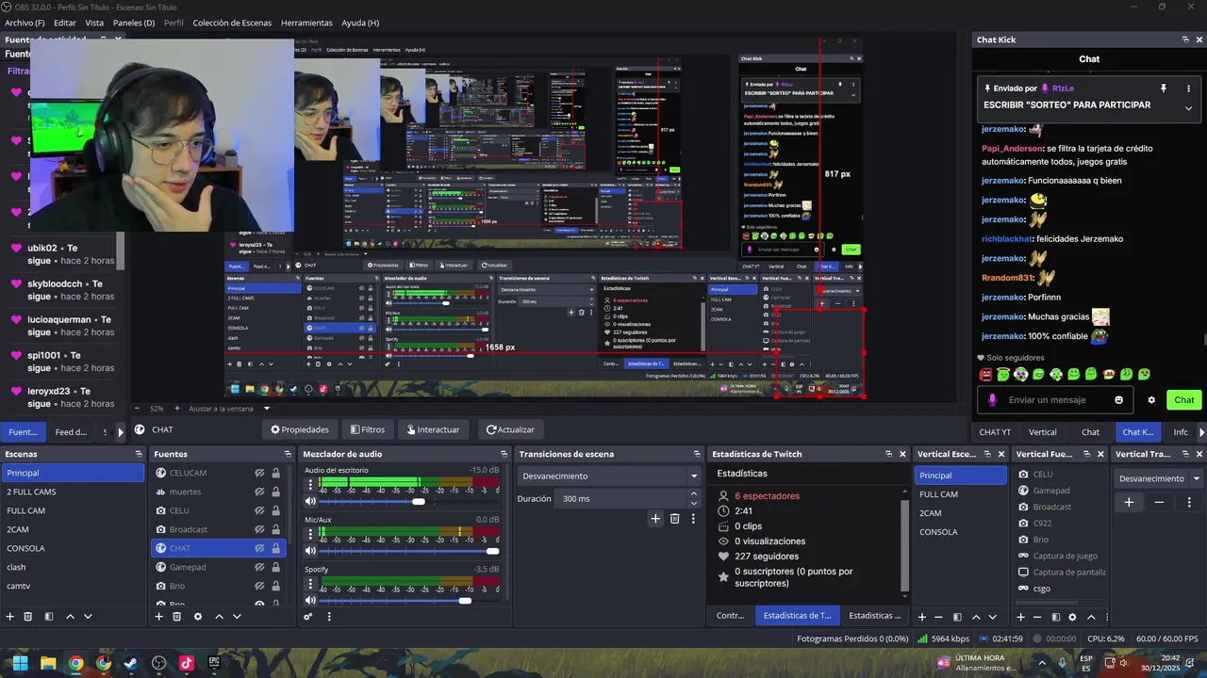
Task: Toggle visibility of Broadcast source
Action: [258, 529]
